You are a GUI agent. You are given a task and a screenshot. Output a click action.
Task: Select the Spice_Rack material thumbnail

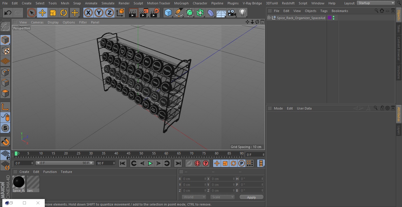(19, 184)
